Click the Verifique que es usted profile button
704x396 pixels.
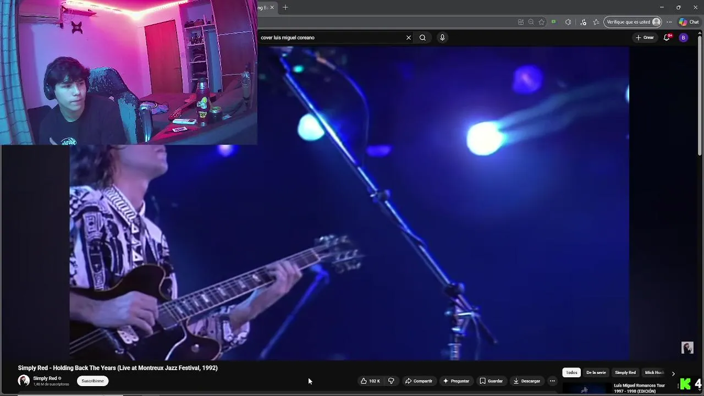click(x=633, y=22)
